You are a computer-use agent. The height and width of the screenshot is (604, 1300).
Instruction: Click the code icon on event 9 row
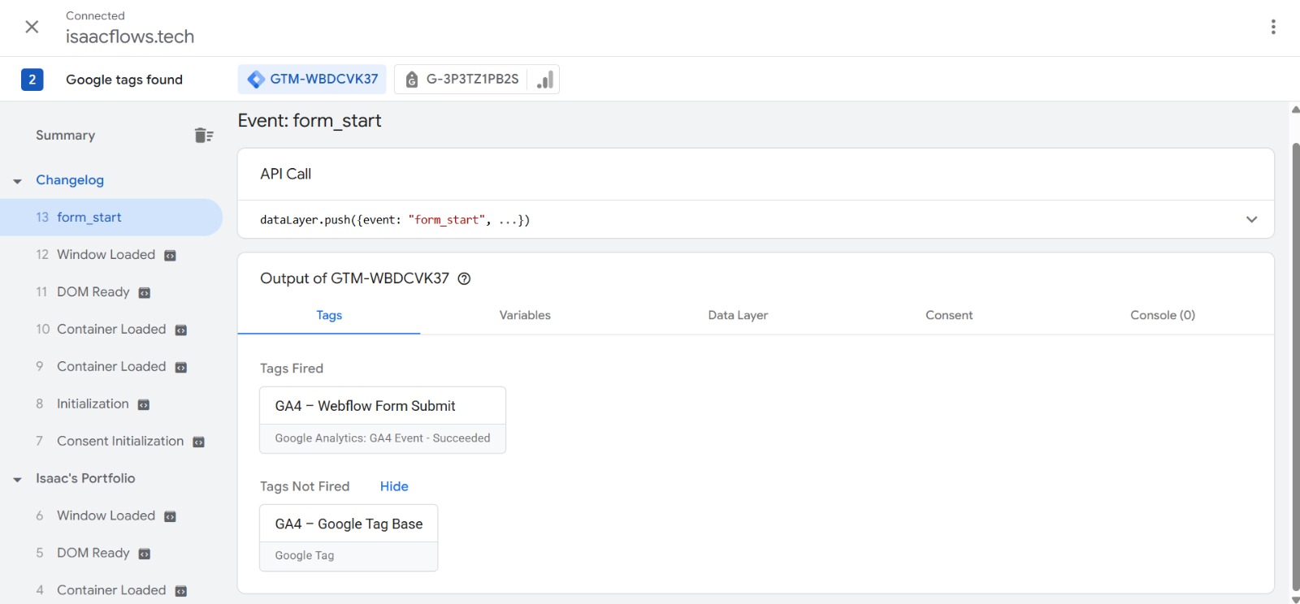181,368
